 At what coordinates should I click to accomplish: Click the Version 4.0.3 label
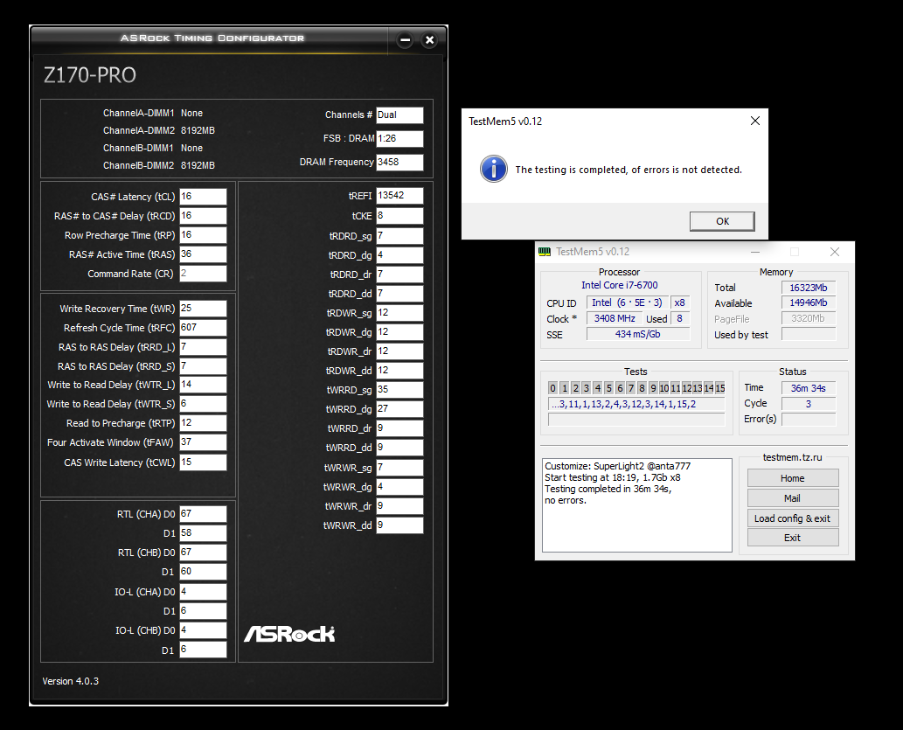click(x=70, y=681)
